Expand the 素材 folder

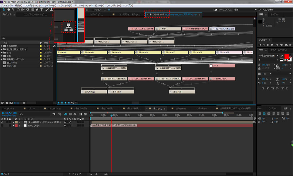coord(2,53)
